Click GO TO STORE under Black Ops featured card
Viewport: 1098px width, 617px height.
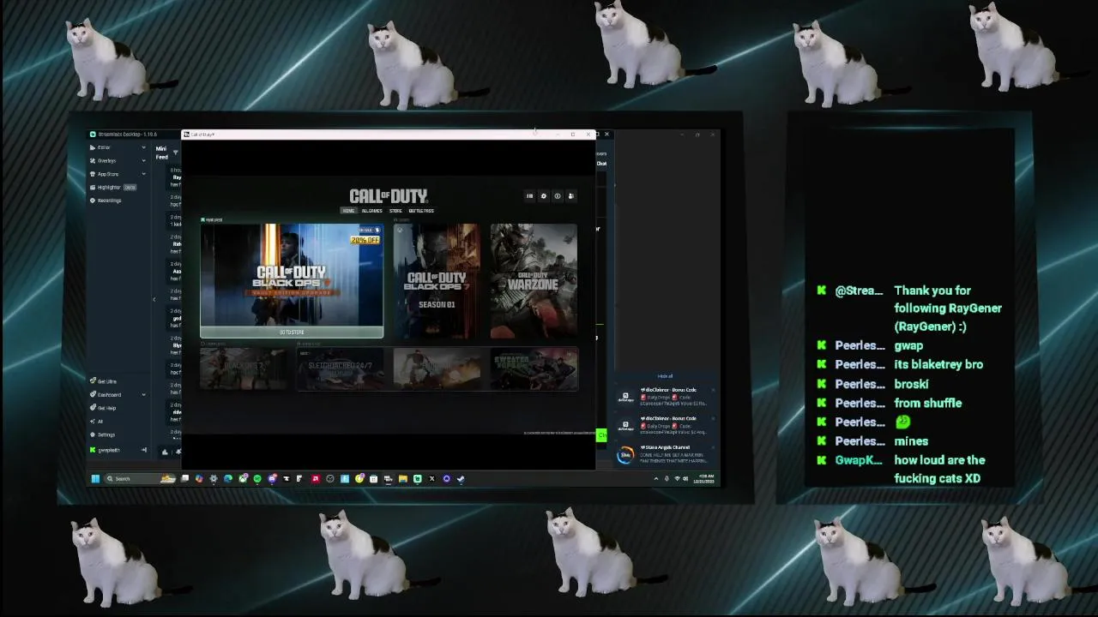click(x=292, y=332)
